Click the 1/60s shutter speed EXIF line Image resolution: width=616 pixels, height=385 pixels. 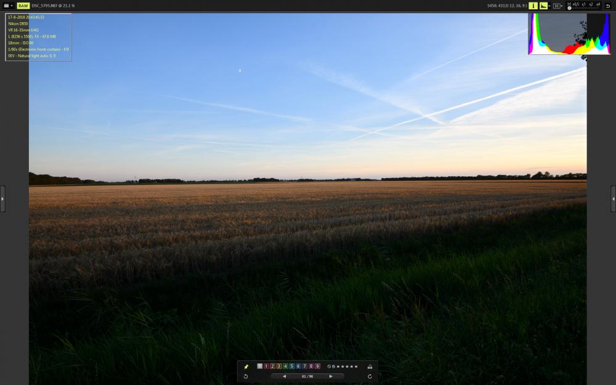(38, 49)
